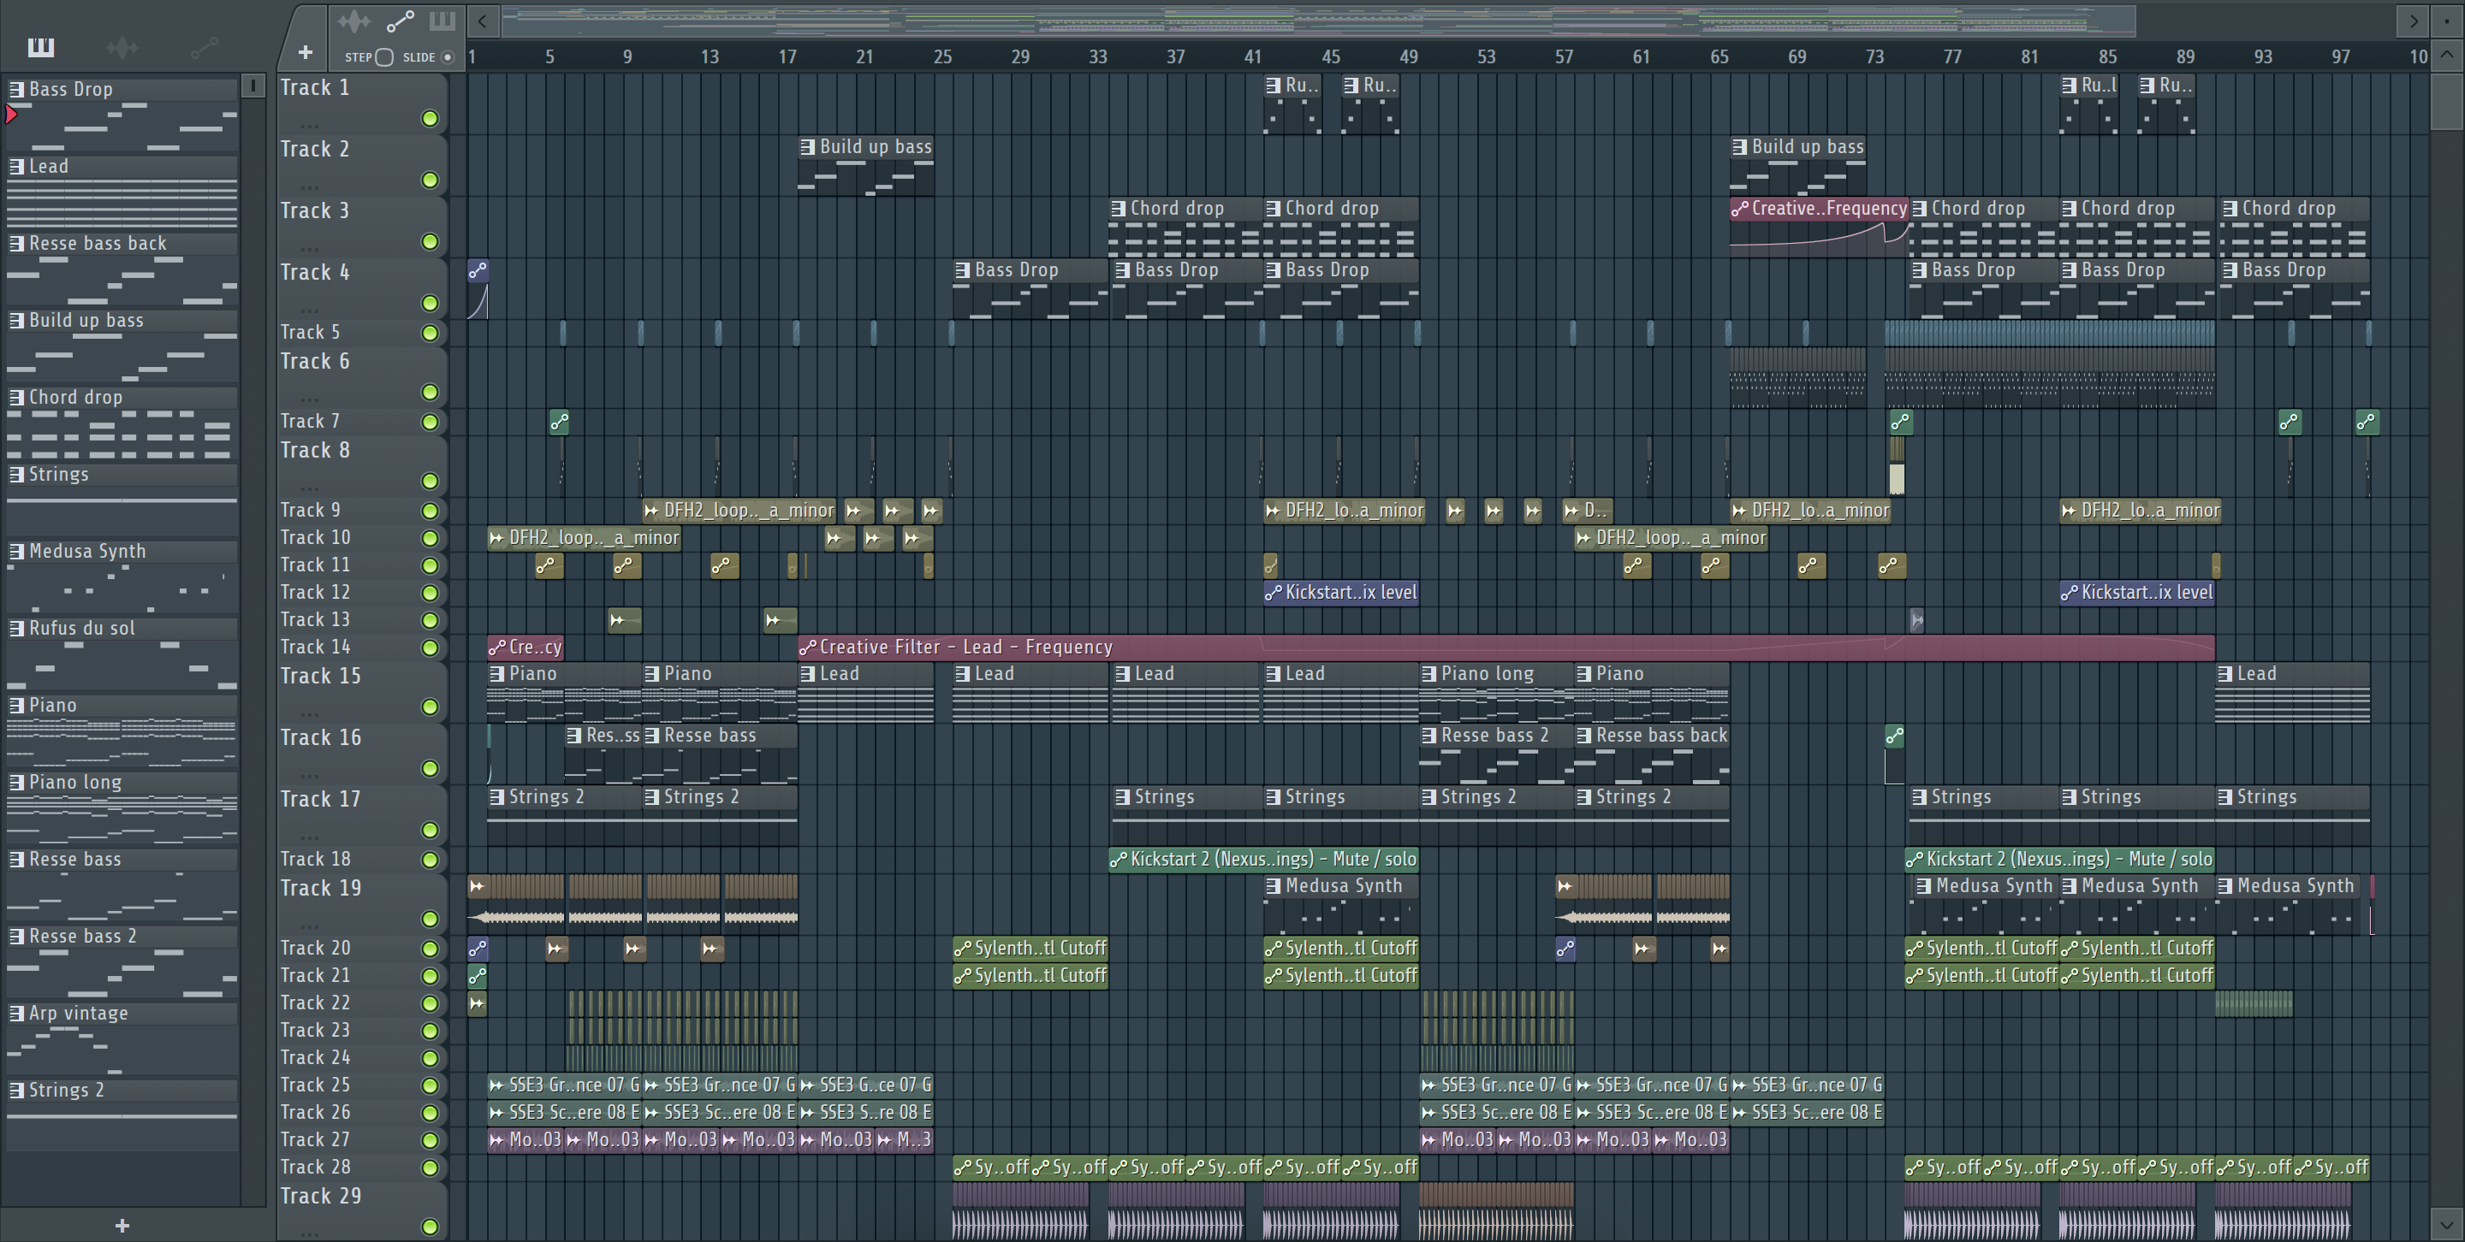Screen dimensions: 2465x1242
Task: Toggle mute on Track 22
Action: coord(430,1003)
